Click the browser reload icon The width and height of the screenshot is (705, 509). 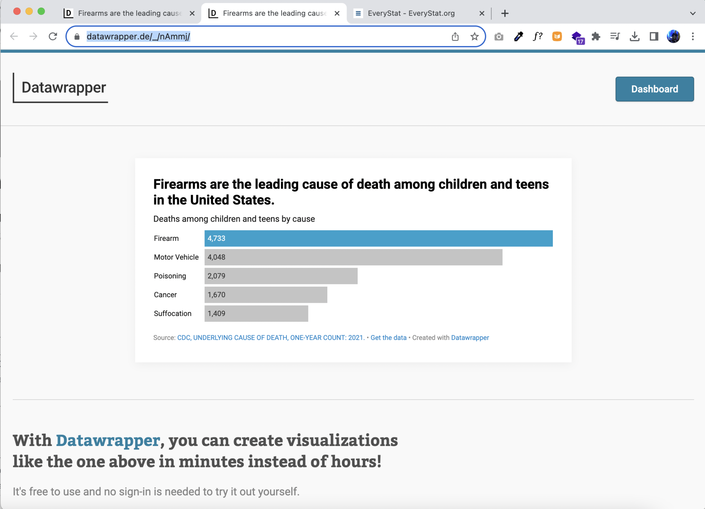[53, 36]
